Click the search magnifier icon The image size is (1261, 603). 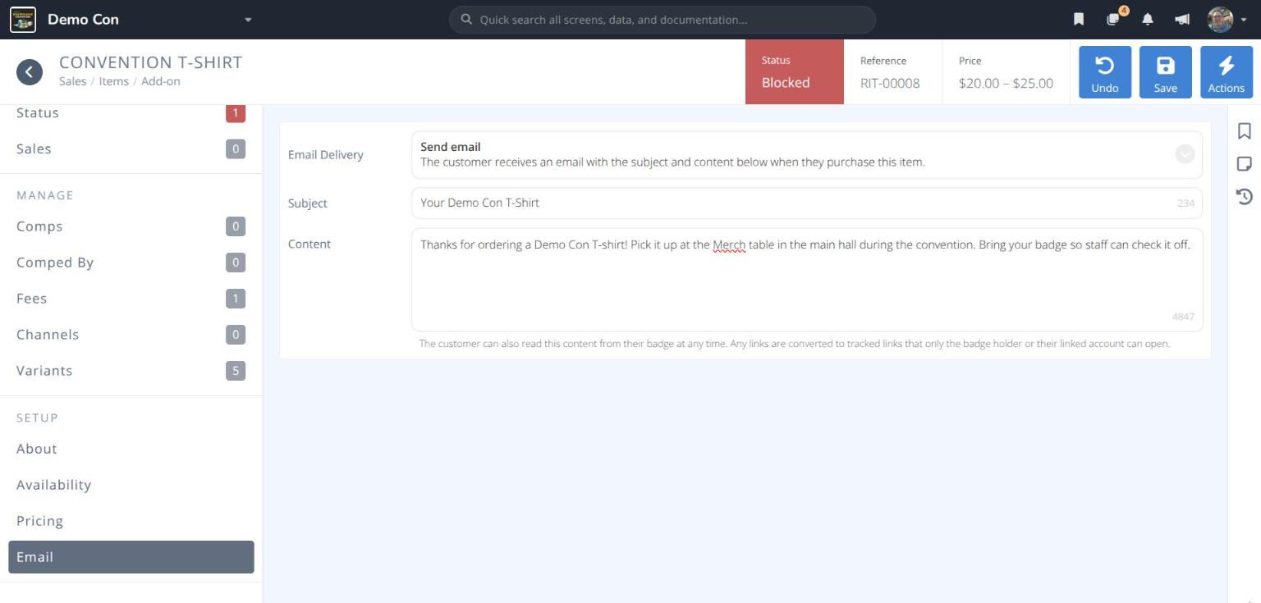pos(466,20)
